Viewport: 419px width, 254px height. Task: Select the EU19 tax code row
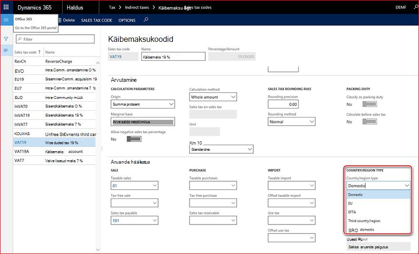(54, 79)
